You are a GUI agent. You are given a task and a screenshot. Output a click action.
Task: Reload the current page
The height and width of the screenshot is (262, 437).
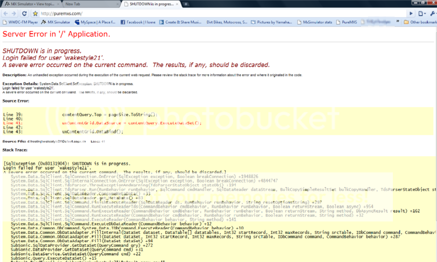[x=25, y=13]
